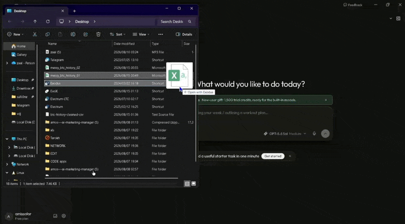Open telegram folder in navigation pane
Viewport: 405px width, 224px height.
(x=20, y=105)
